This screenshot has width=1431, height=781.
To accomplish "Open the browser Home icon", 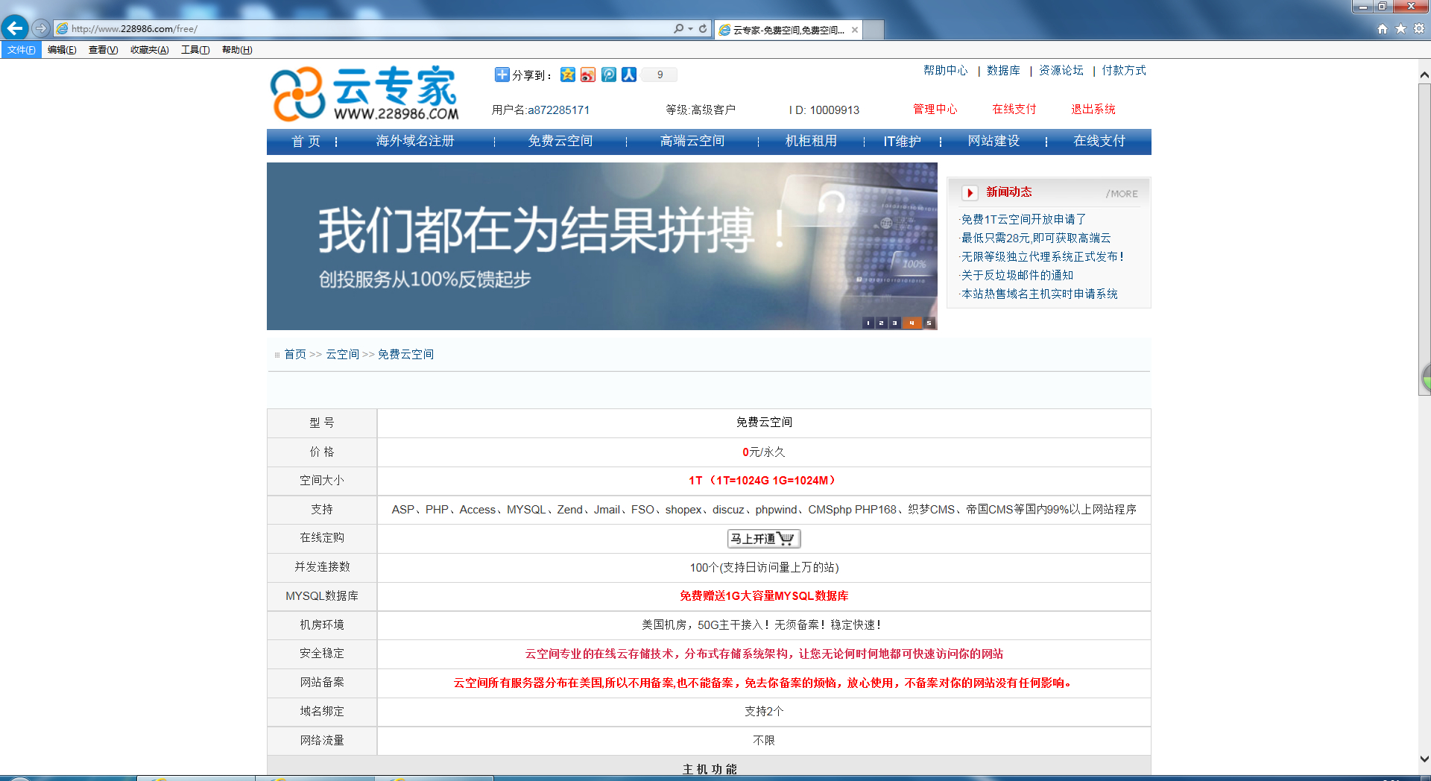I will [x=1383, y=28].
